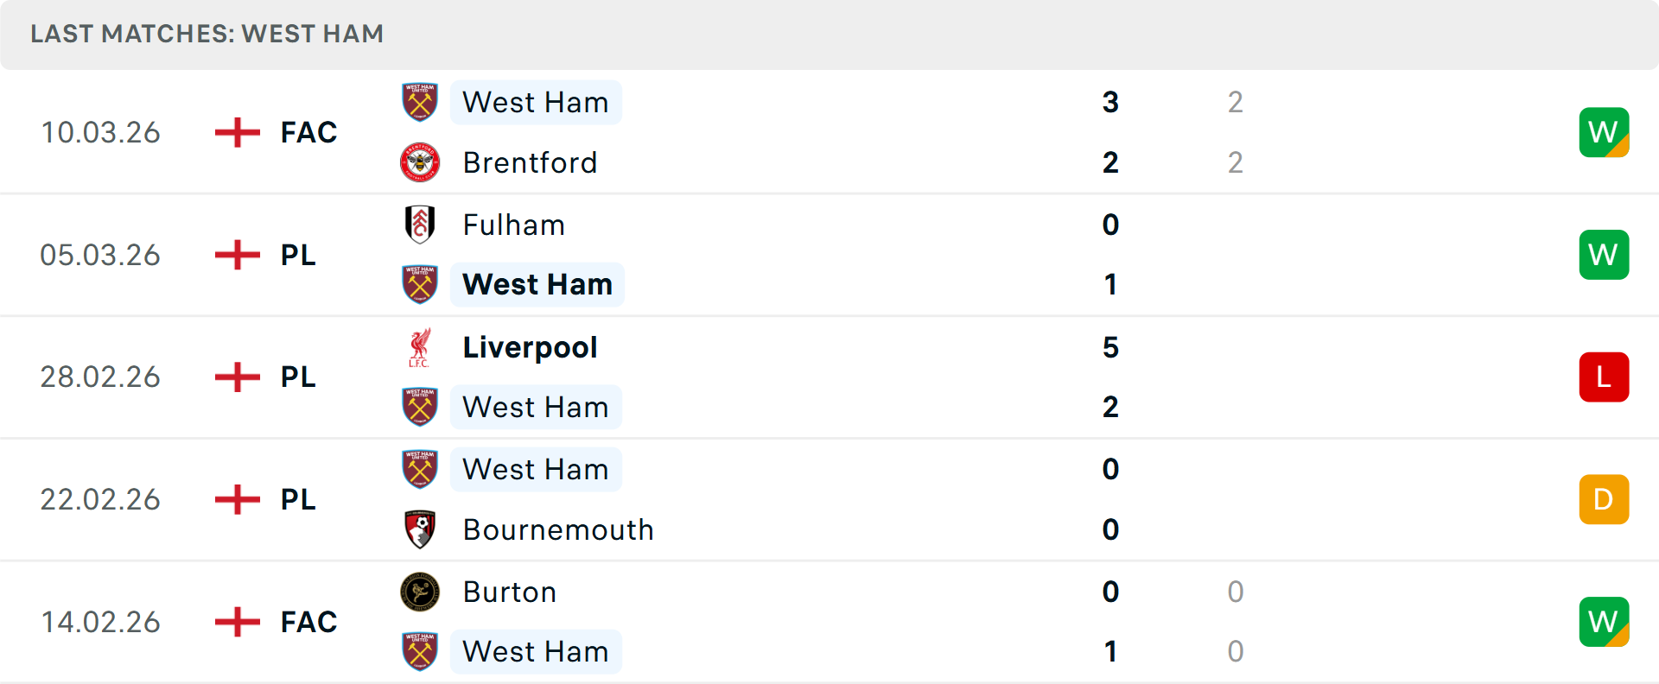Click the Burton club crest icon
The image size is (1659, 684).
coord(420,592)
